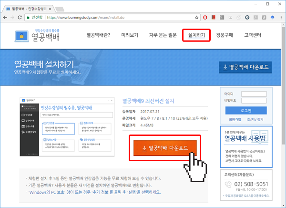The width and height of the screenshot is (286, 208).
Task: Bookmark this page with the star icon
Action: (x=196, y=18)
